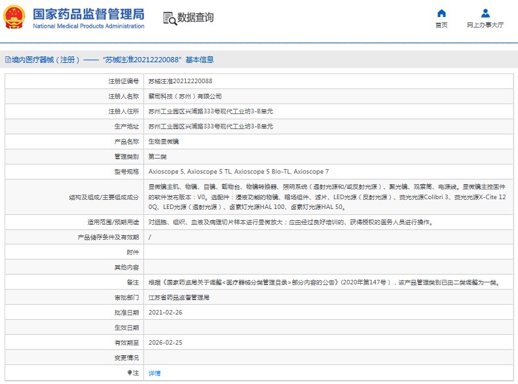Click the 首页 home icon
Image resolution: width=518 pixels, height=384 pixels.
click(x=441, y=13)
